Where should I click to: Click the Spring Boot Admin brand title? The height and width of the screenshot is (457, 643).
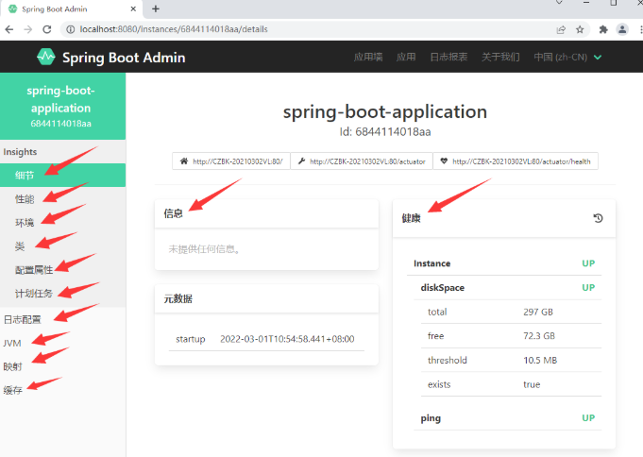coord(124,58)
